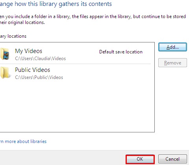The height and width of the screenshot is (165, 189).
Task: Confirm changes with the OK button
Action: point(140,159)
